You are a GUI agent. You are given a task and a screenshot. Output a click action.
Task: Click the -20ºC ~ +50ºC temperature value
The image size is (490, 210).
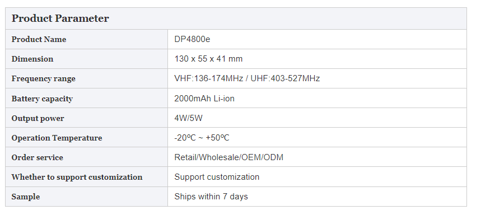[x=202, y=138]
